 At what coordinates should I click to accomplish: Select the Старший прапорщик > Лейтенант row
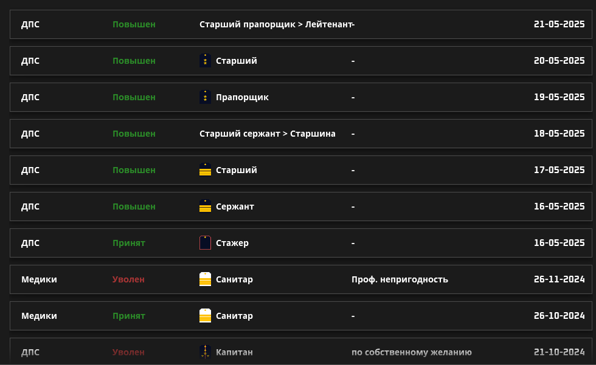click(300, 24)
